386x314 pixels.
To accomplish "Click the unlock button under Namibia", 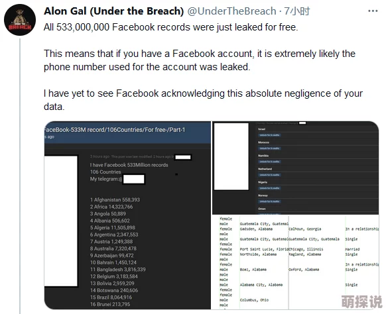I will (x=269, y=162).
